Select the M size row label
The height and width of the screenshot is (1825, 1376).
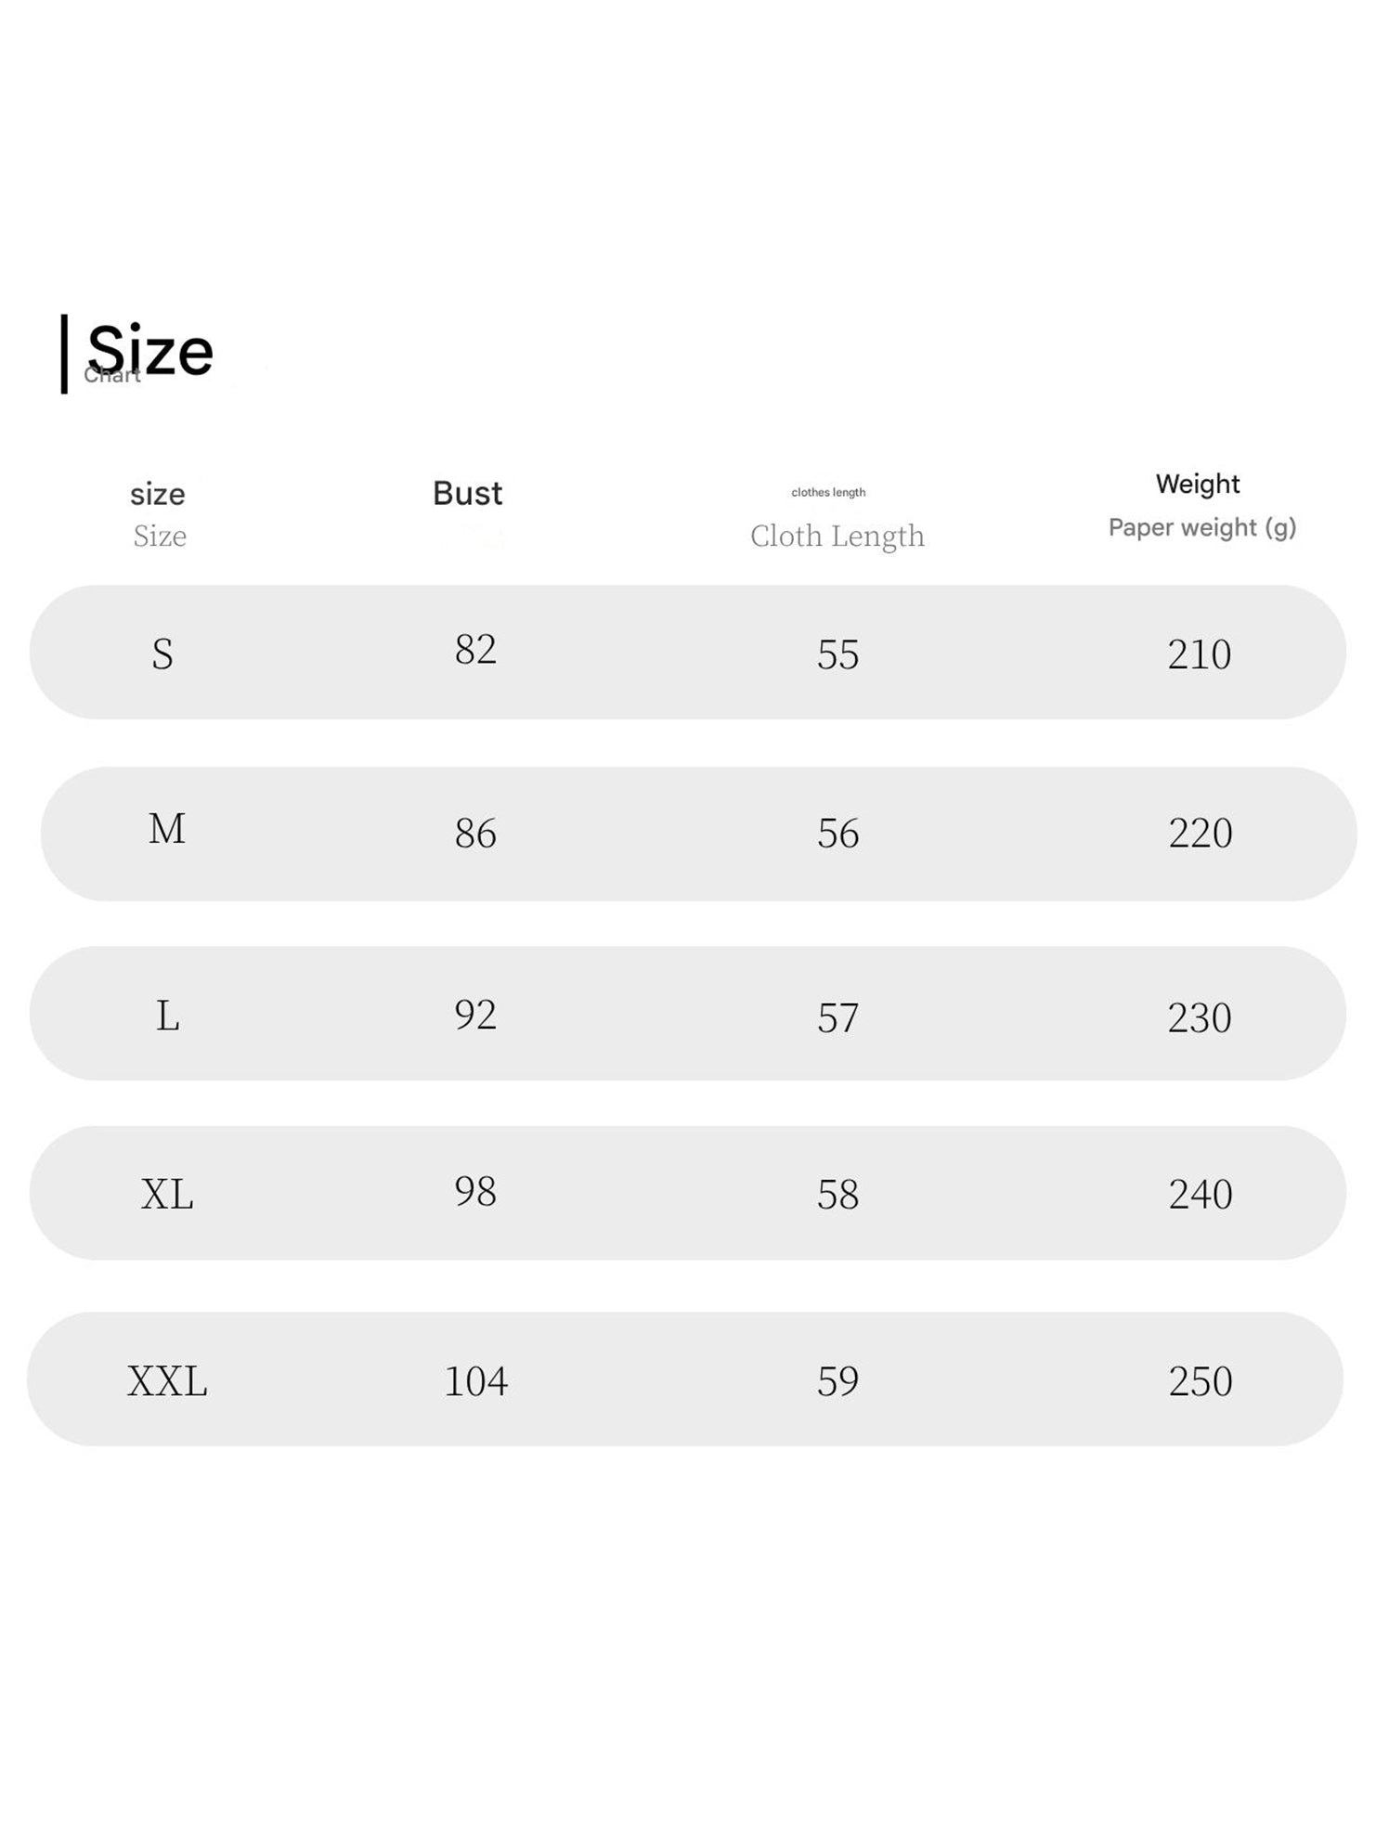tap(167, 829)
